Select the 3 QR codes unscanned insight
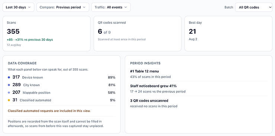This screenshot has height=136, width=275. coord(149,101)
